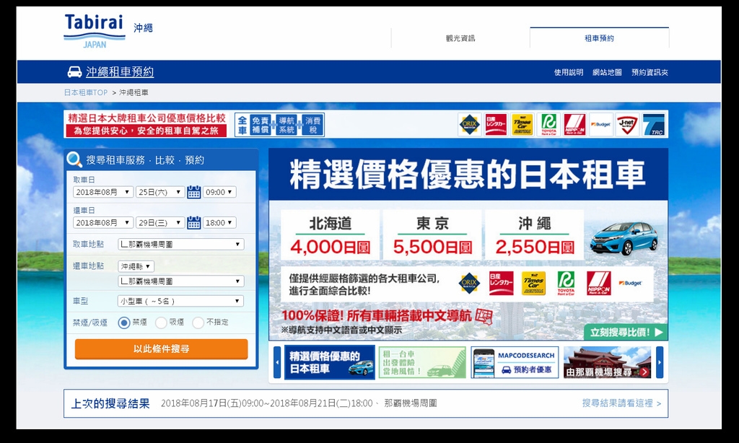
Task: Click the ORIX logo in top banner
Action: (x=469, y=124)
